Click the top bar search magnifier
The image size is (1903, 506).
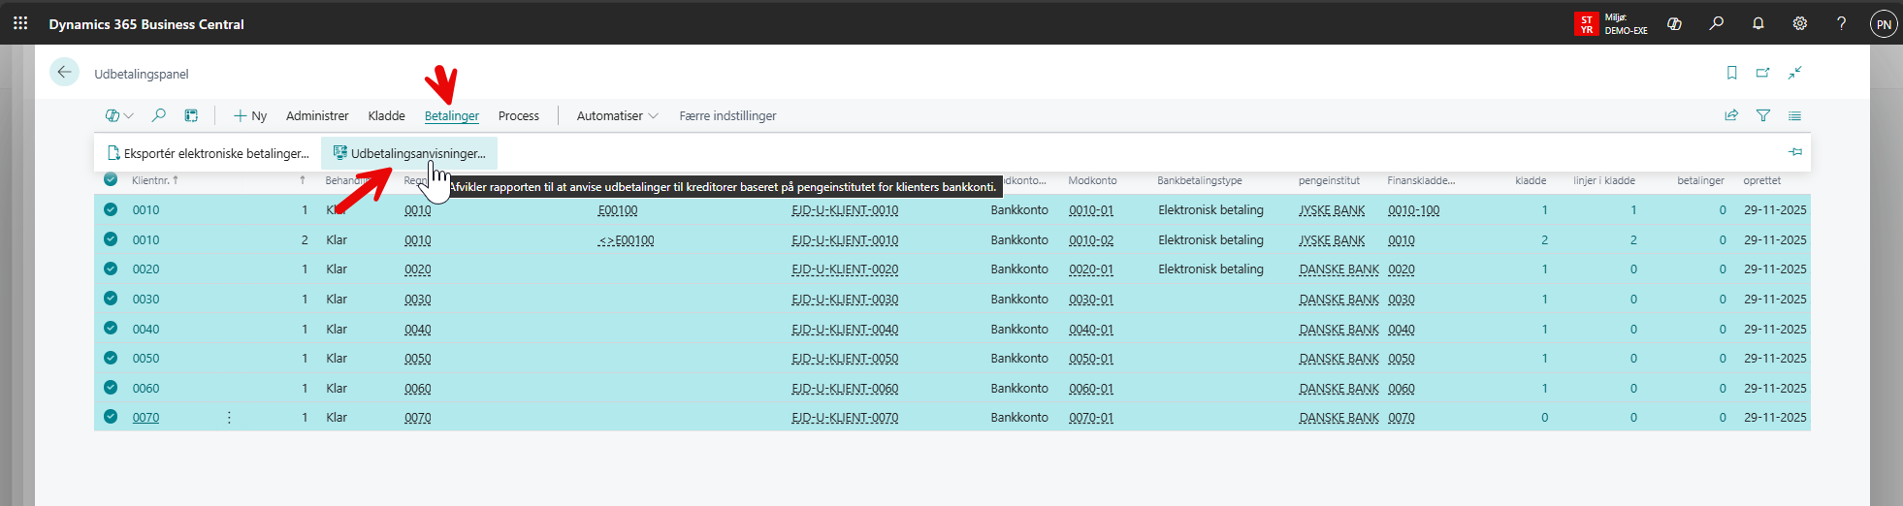point(1716,23)
